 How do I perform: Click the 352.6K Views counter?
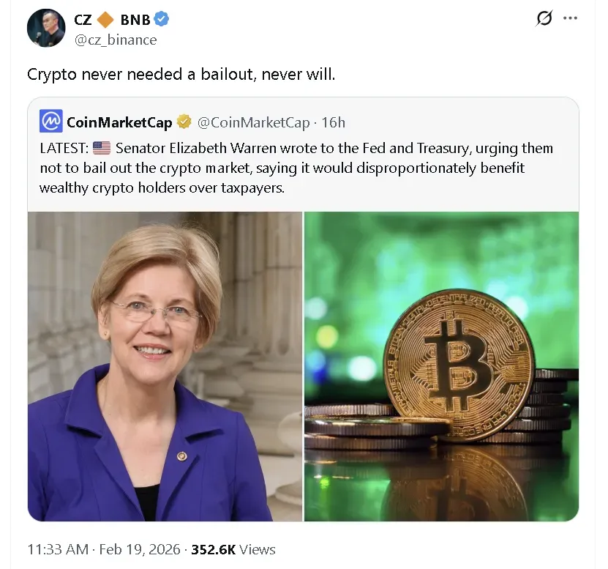click(233, 549)
